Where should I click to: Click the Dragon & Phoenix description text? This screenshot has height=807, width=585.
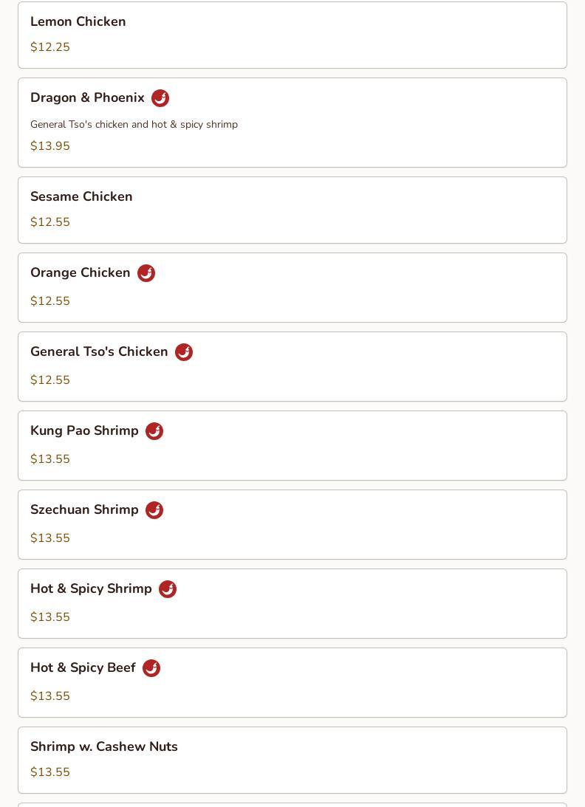pos(134,125)
